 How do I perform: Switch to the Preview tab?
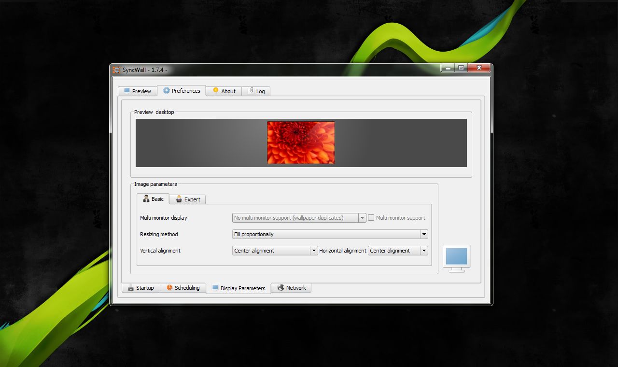tap(138, 91)
